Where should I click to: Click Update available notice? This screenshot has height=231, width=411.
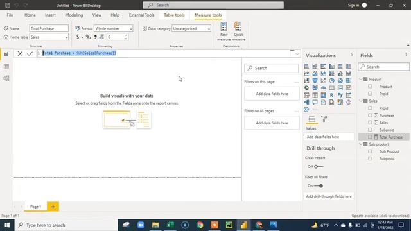pos(380,216)
